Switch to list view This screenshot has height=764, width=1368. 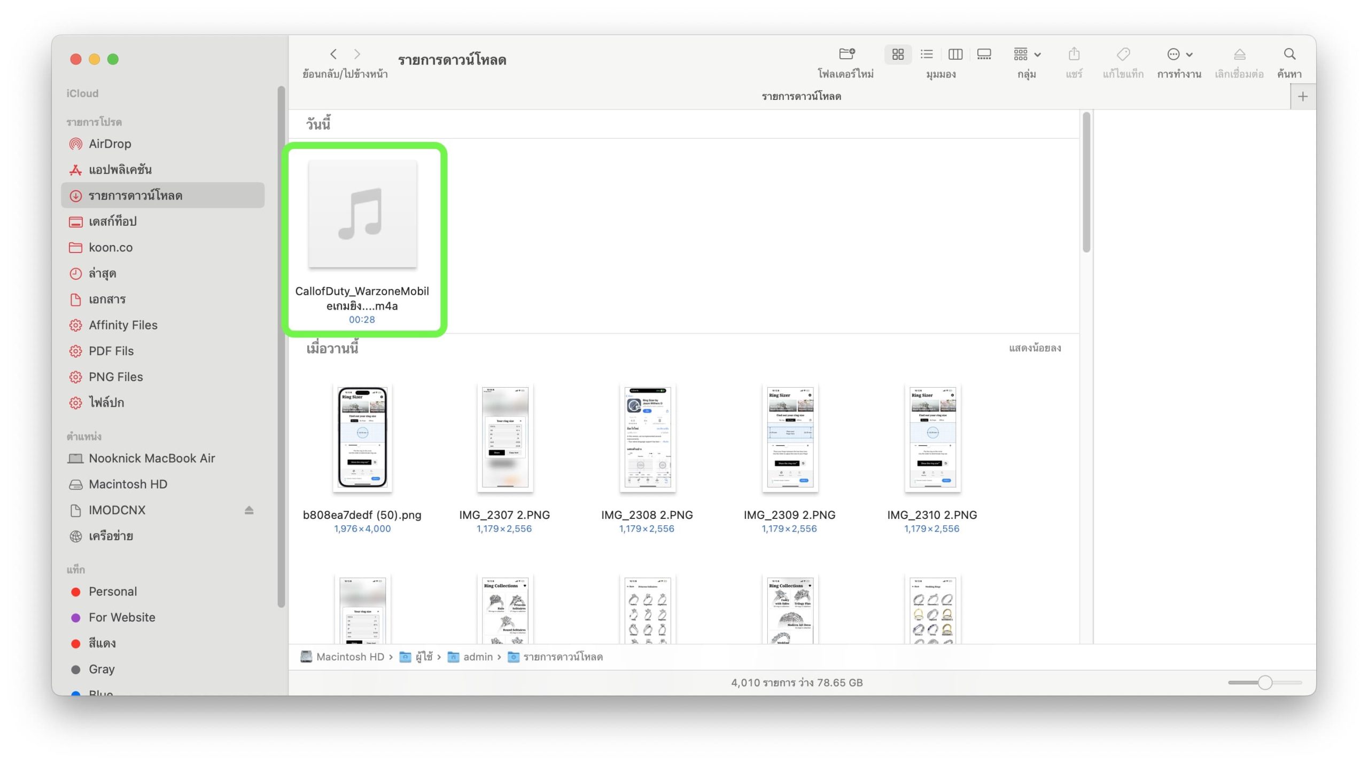coord(927,54)
